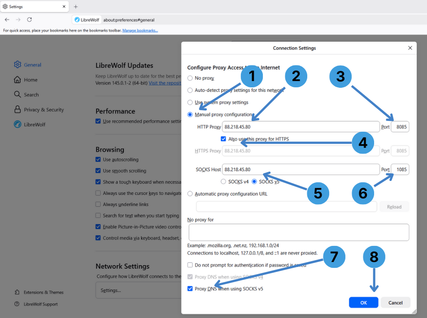427x318 pixels.
Task: Click the No proxy for text area
Action: 299,232
